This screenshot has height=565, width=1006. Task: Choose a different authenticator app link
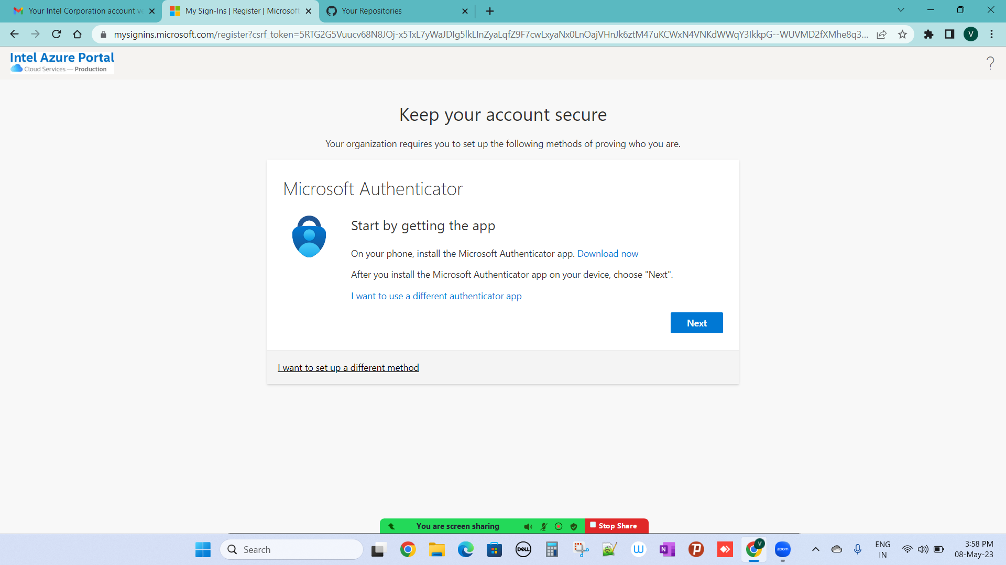click(436, 296)
